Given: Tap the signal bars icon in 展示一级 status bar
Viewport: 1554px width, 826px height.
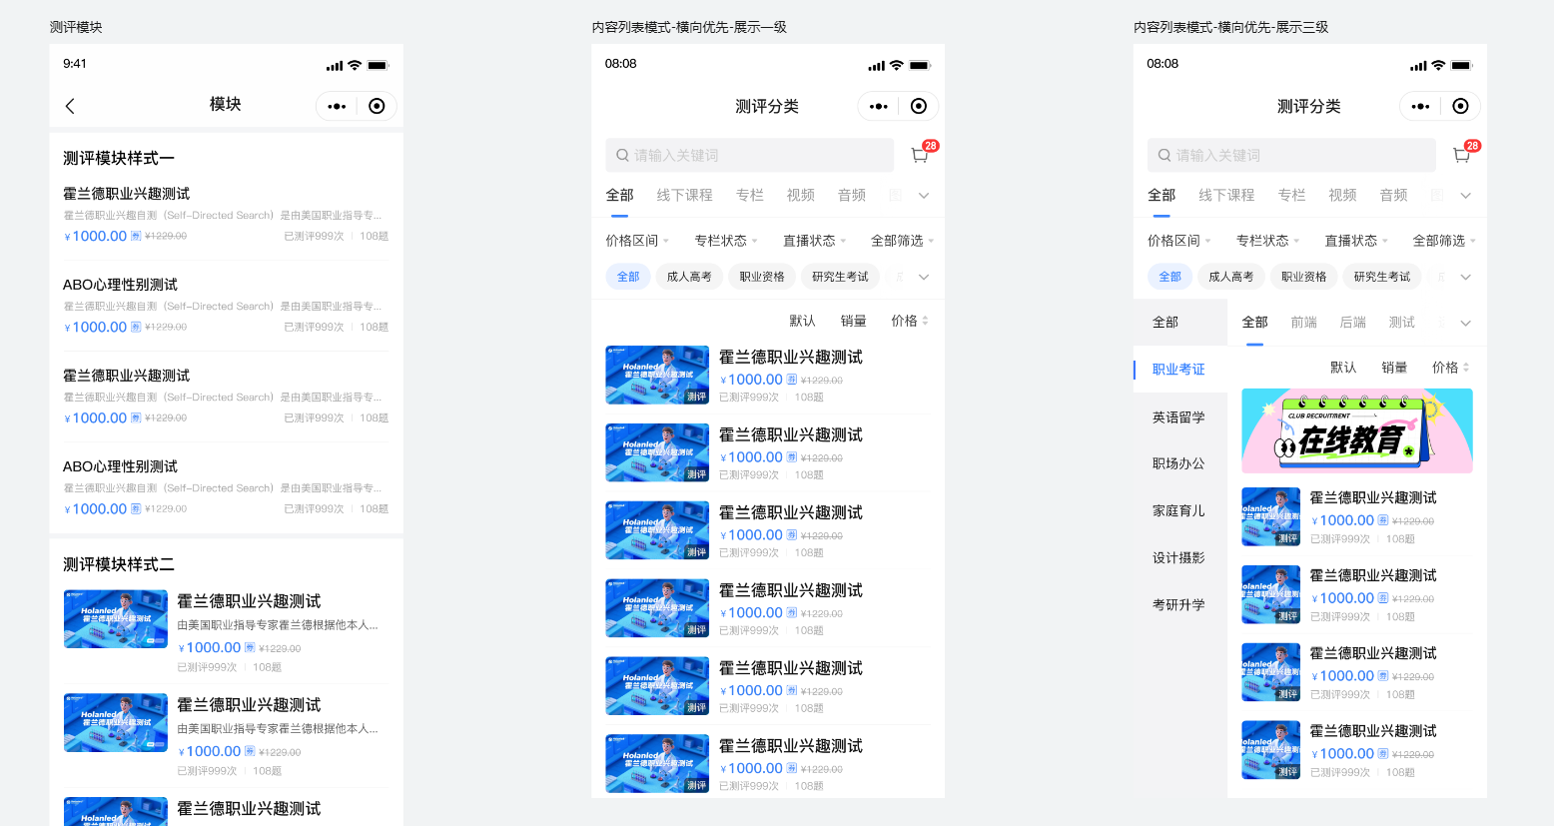Looking at the screenshot, I should coord(877,66).
